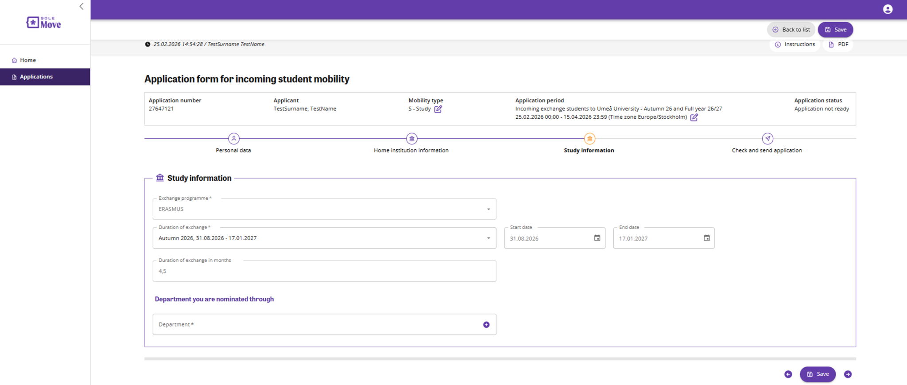Edit the Application period with pencil icon
This screenshot has width=907, height=385.
coord(694,117)
